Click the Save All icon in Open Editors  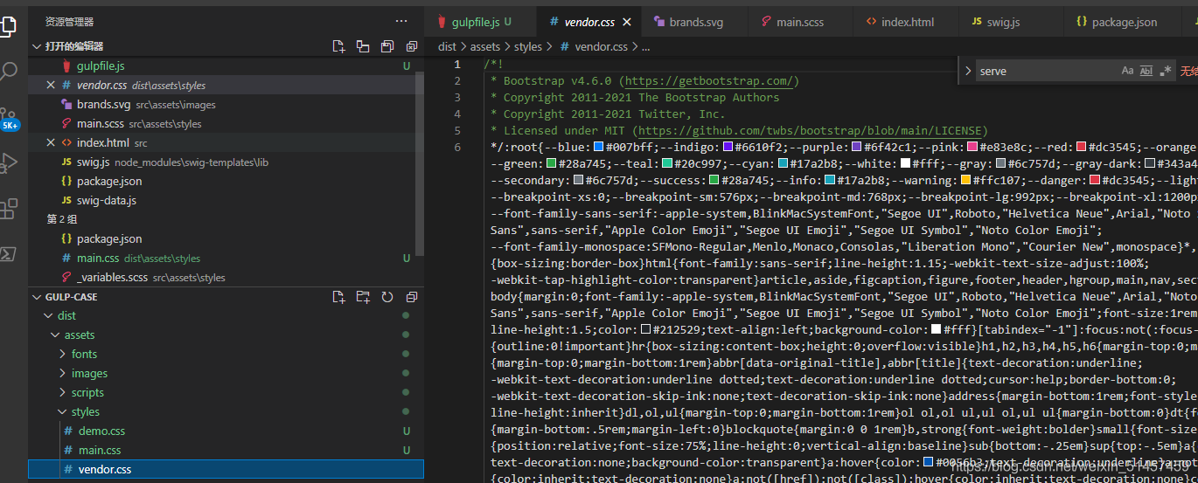pos(387,46)
